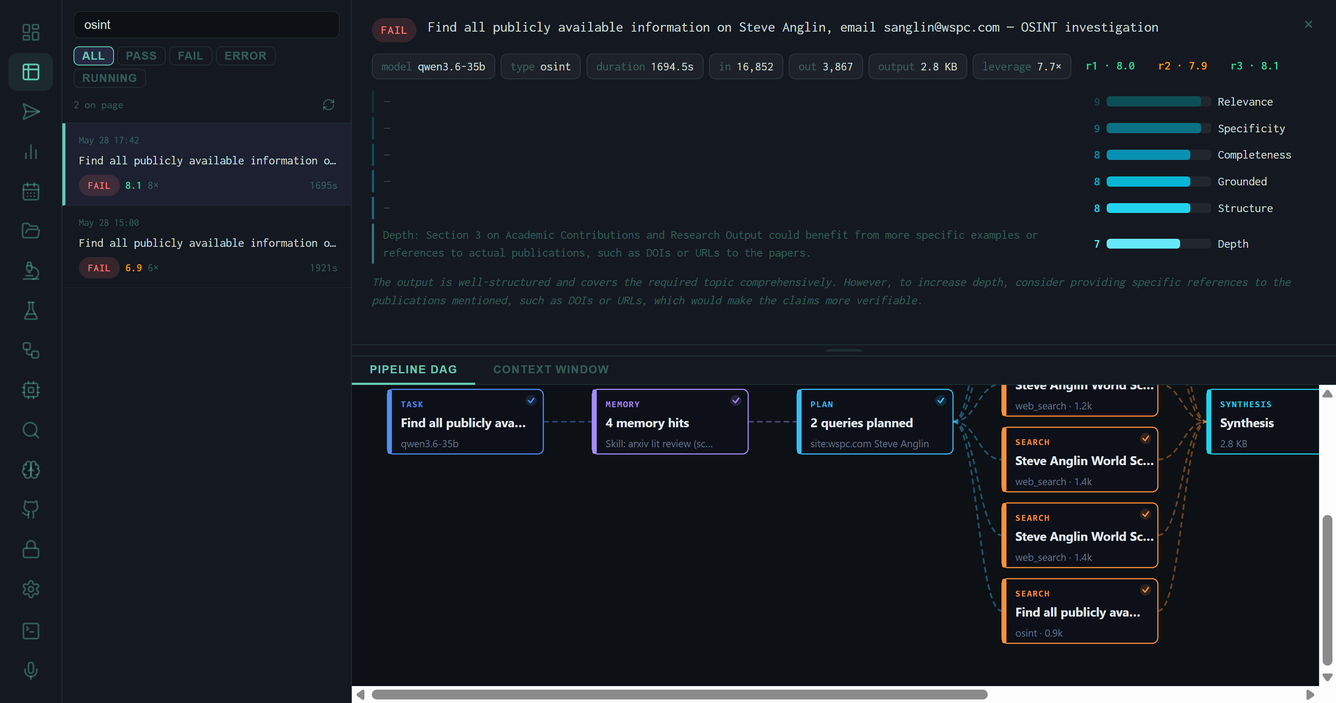Refresh the task list with circular arrows
This screenshot has width=1336, height=703.
pos(328,105)
